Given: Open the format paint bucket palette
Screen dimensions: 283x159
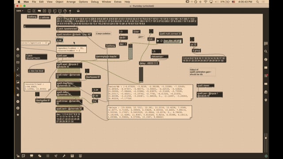Looking at the screenshot, I should (78, 11).
